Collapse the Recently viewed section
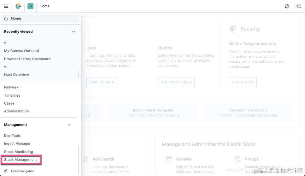This screenshot has width=305, height=176. click(x=73, y=32)
